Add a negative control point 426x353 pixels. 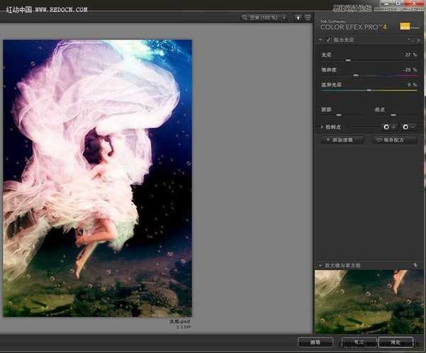tap(407, 127)
